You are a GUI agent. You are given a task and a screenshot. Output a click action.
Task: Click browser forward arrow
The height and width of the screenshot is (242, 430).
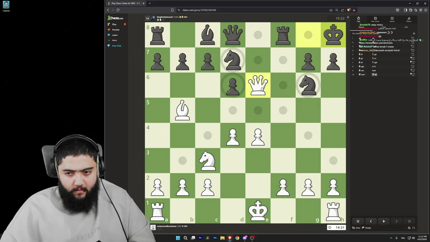113,10
